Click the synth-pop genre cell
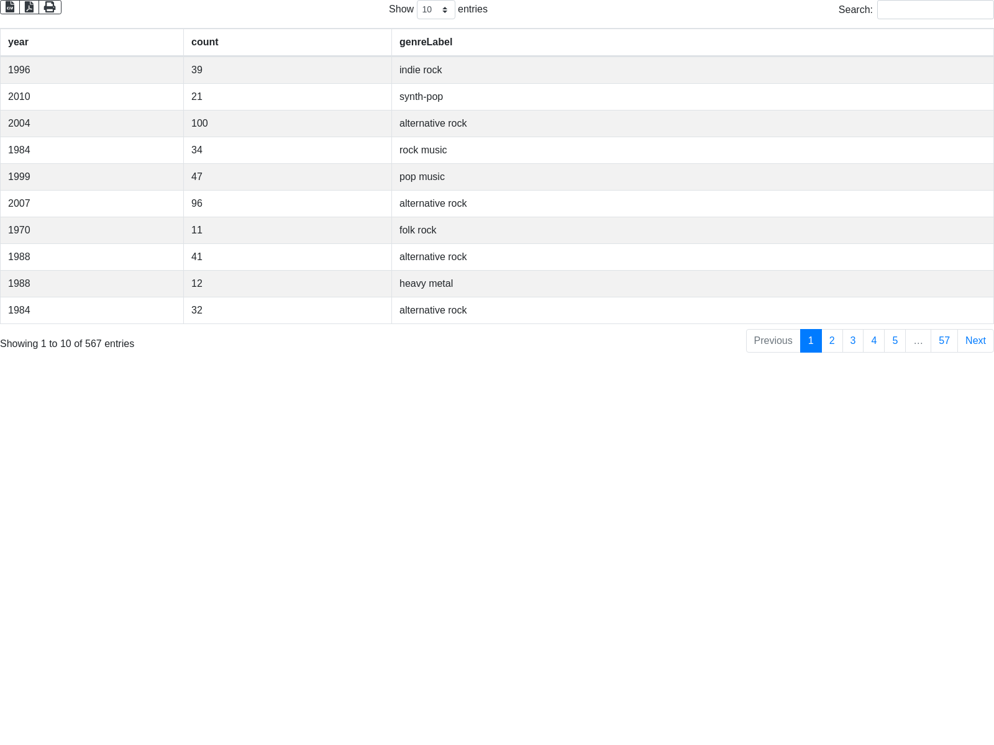The height and width of the screenshot is (745, 994). [421, 97]
